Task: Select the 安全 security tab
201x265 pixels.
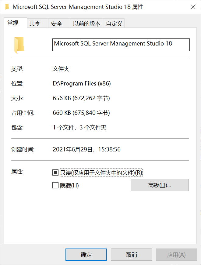Action: coord(57,24)
